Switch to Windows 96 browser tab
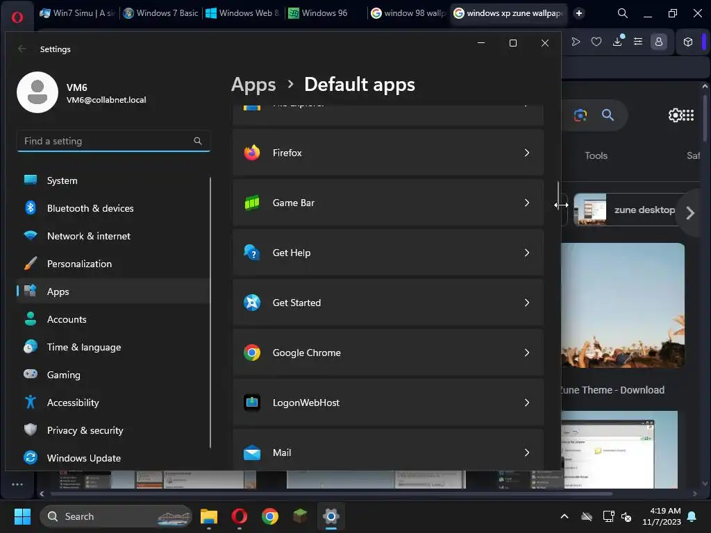This screenshot has height=533, width=711. click(325, 13)
